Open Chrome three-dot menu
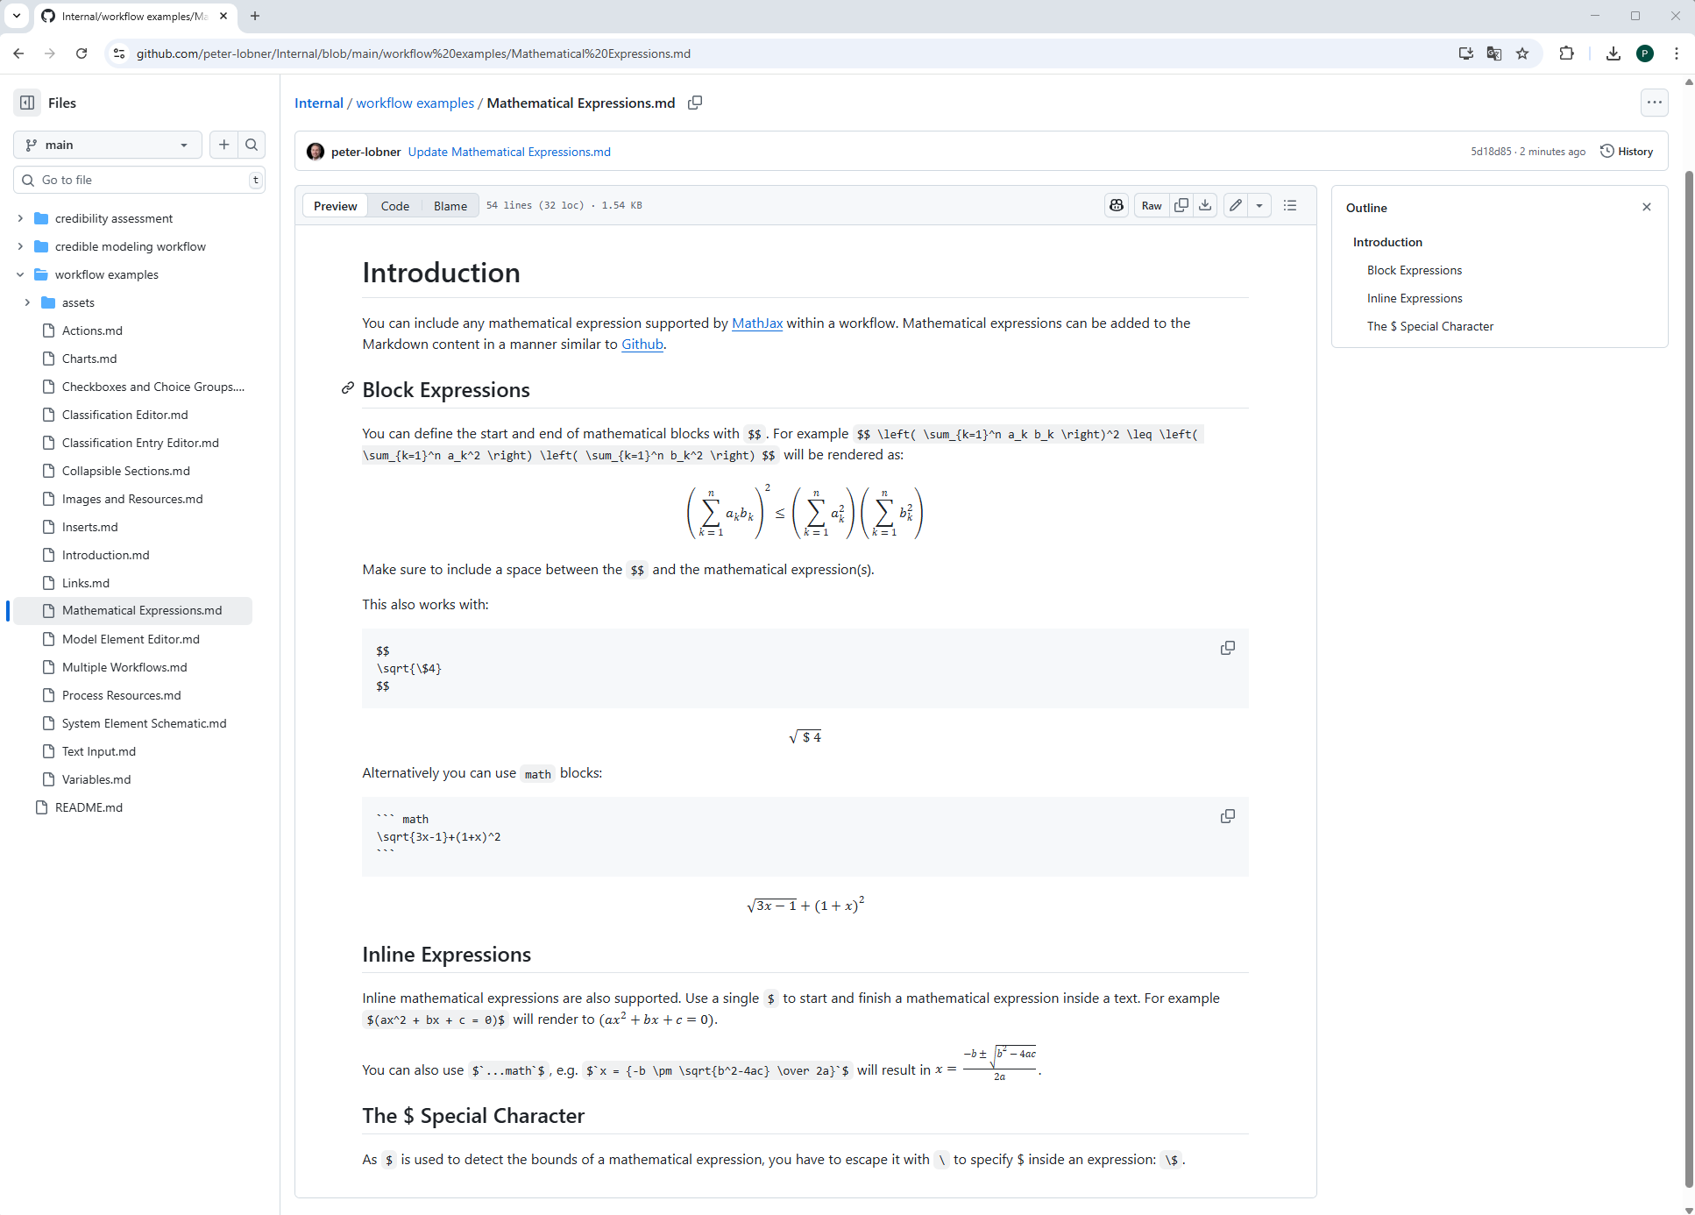 point(1677,53)
